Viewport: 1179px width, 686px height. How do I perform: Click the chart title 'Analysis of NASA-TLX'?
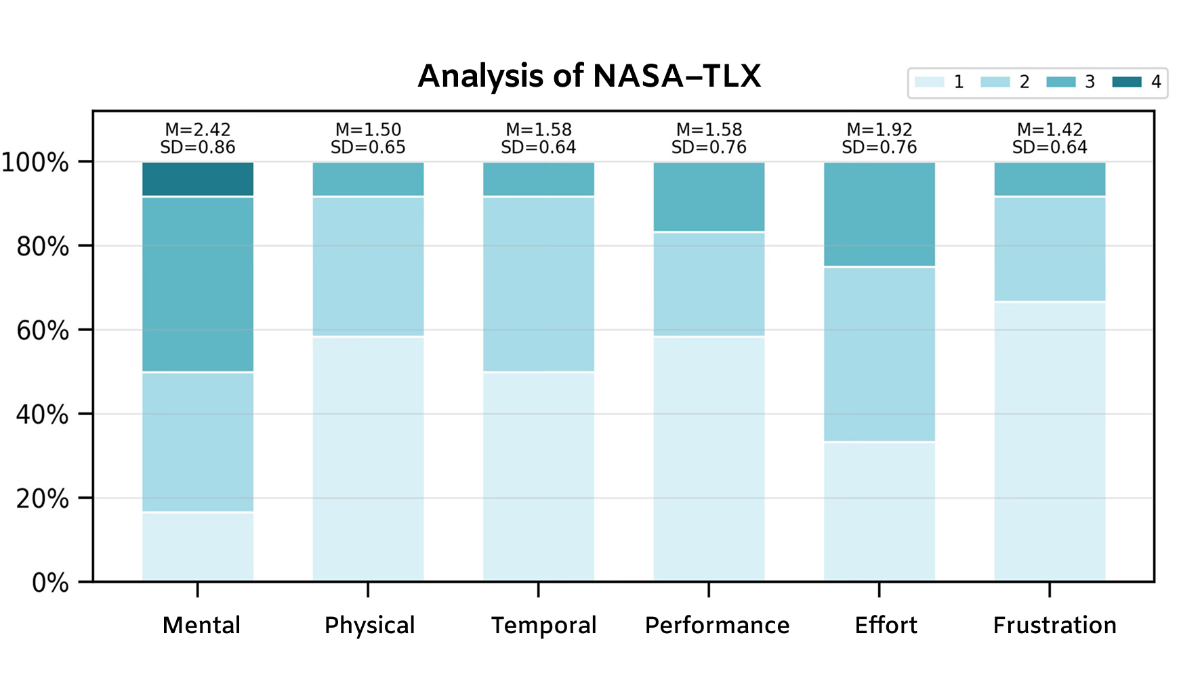coord(589,76)
